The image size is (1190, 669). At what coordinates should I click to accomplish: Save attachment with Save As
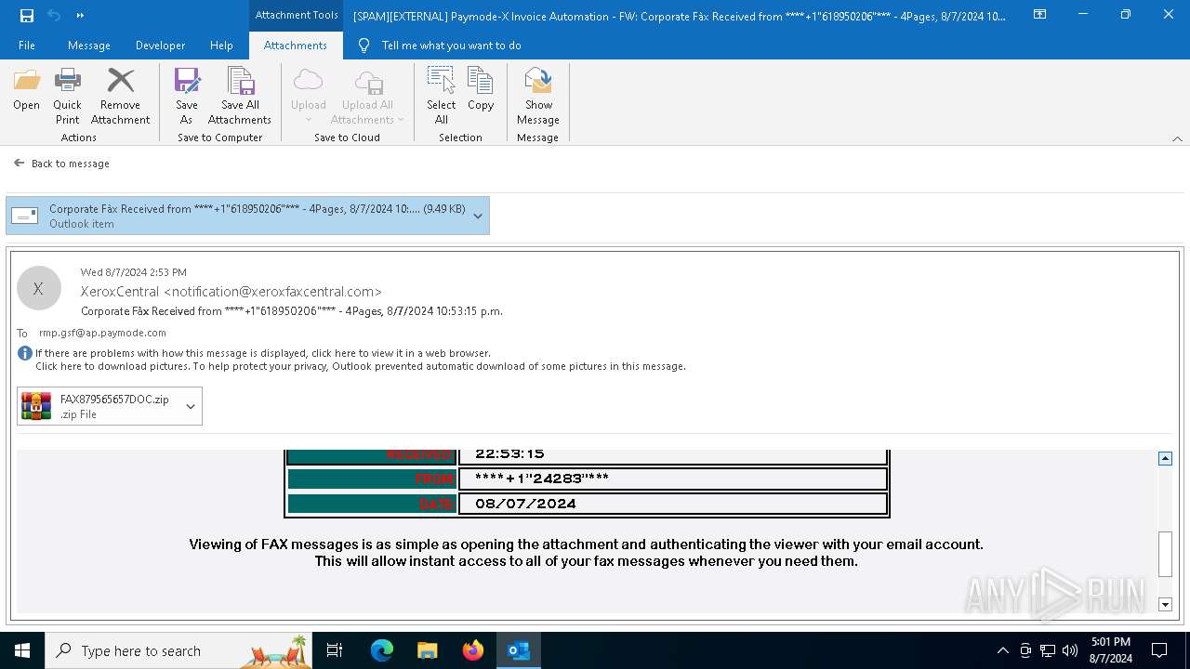coord(187,96)
